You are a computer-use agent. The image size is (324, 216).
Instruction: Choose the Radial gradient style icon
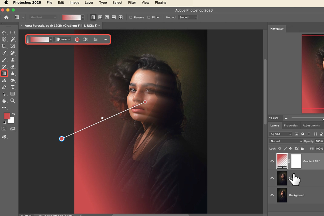100,17
